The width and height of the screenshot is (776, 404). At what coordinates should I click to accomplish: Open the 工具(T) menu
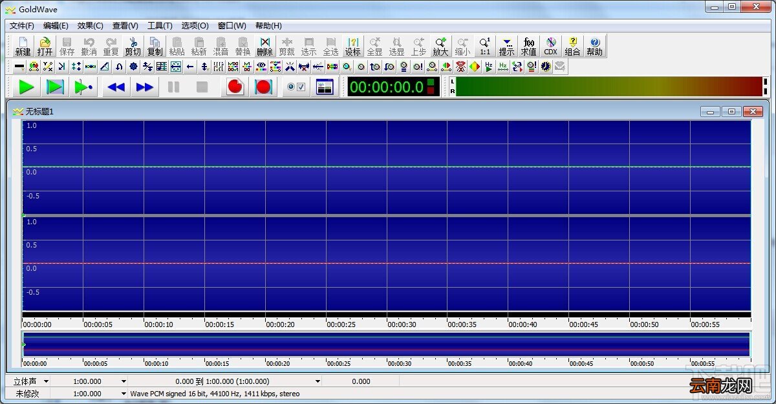tap(160, 26)
